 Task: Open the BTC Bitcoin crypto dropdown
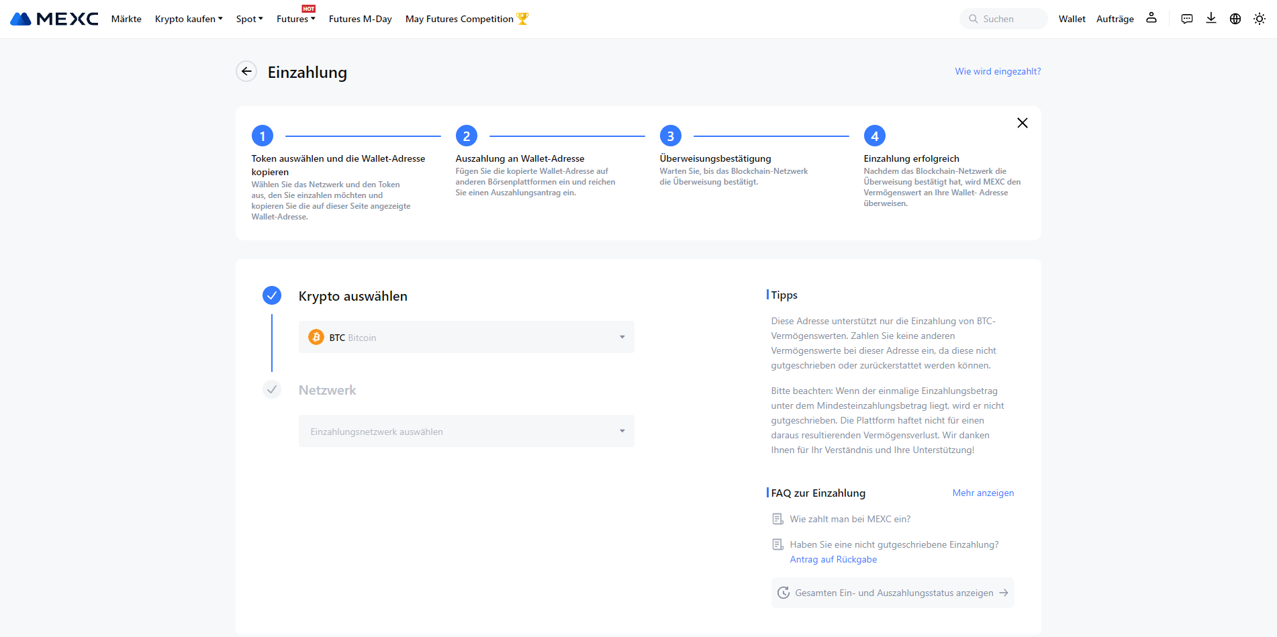467,337
